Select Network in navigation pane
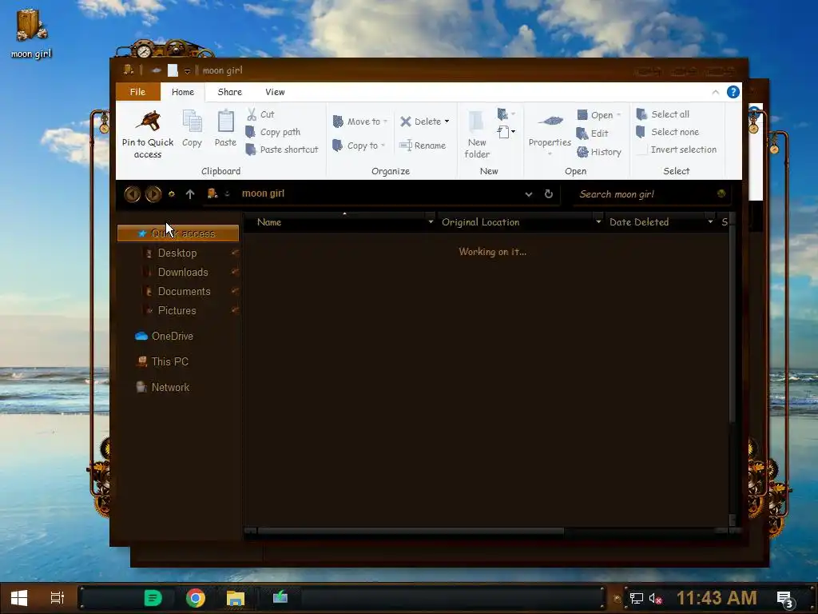Viewport: 818px width, 614px height. point(163,388)
